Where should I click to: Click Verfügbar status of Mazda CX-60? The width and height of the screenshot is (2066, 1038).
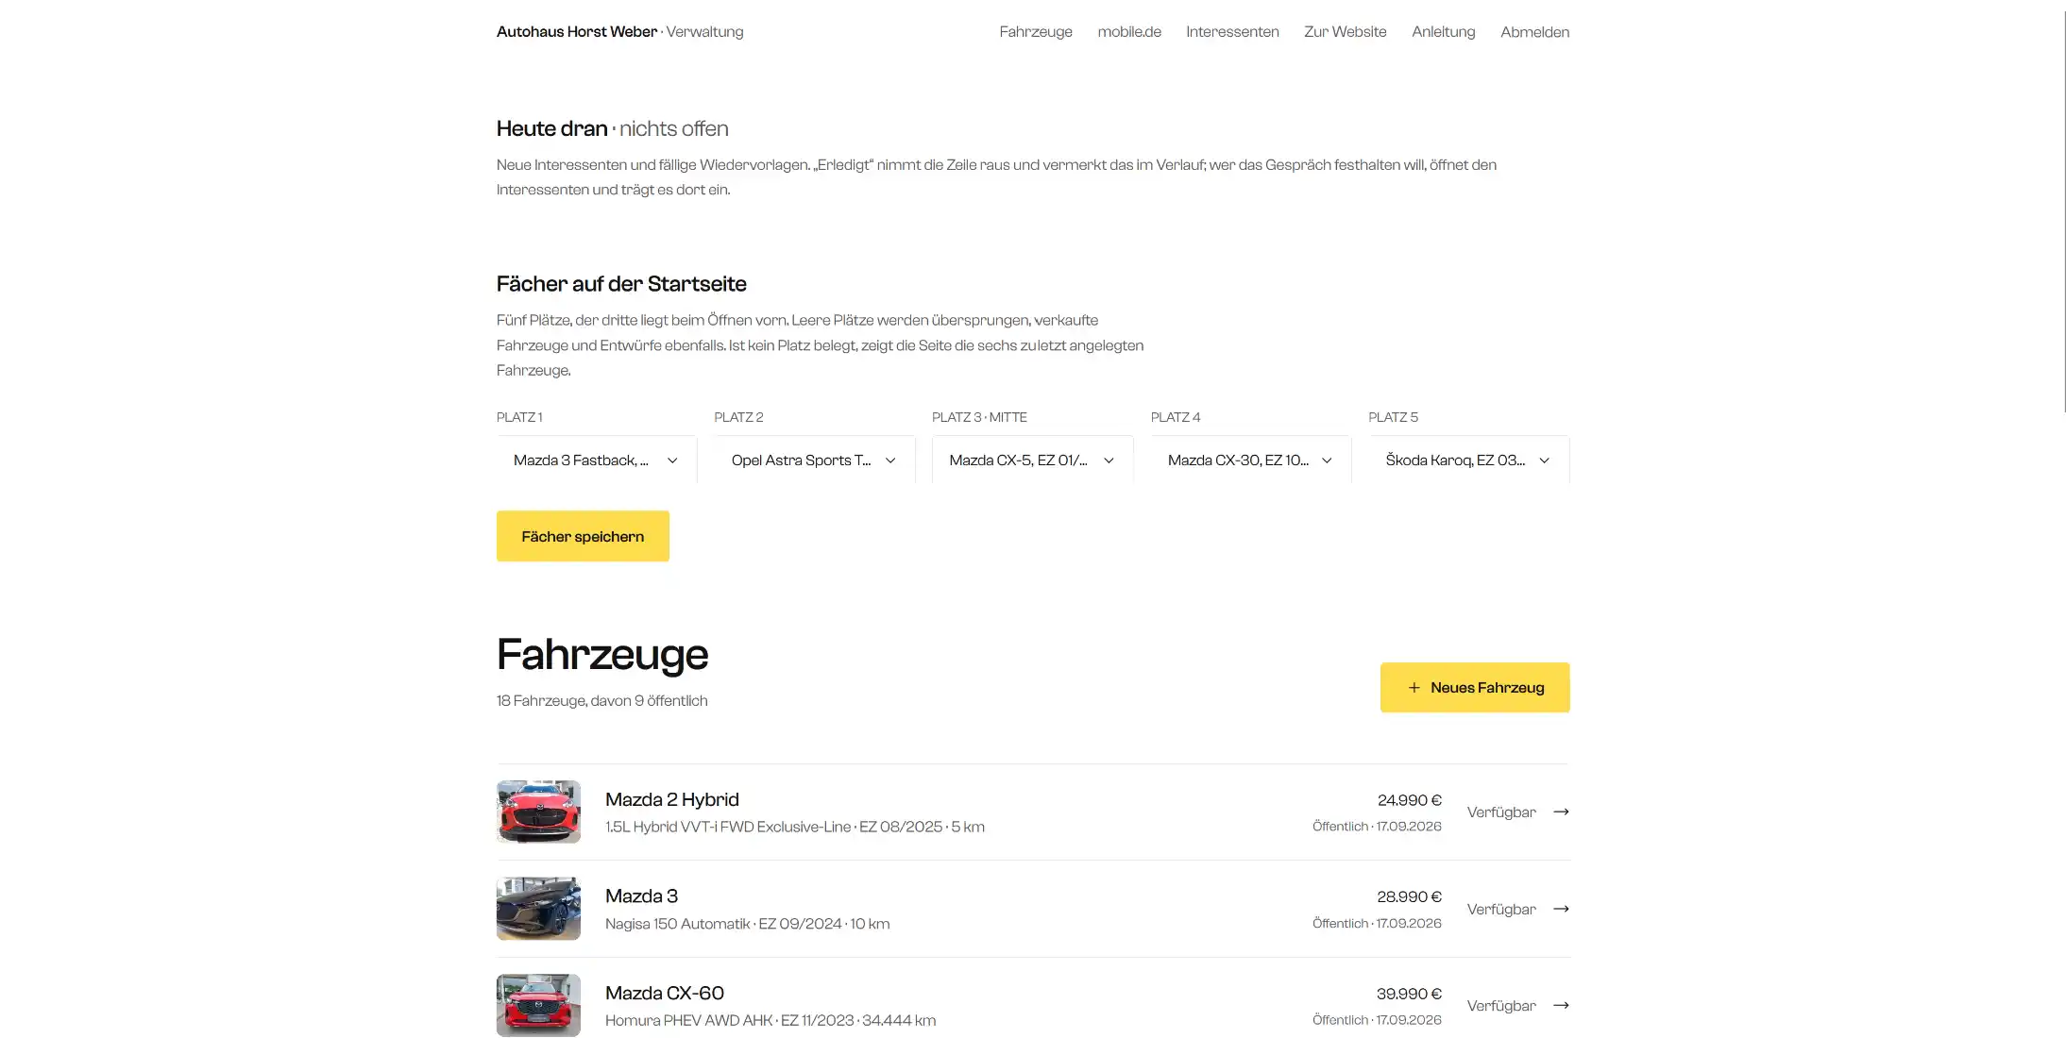1500,1006
